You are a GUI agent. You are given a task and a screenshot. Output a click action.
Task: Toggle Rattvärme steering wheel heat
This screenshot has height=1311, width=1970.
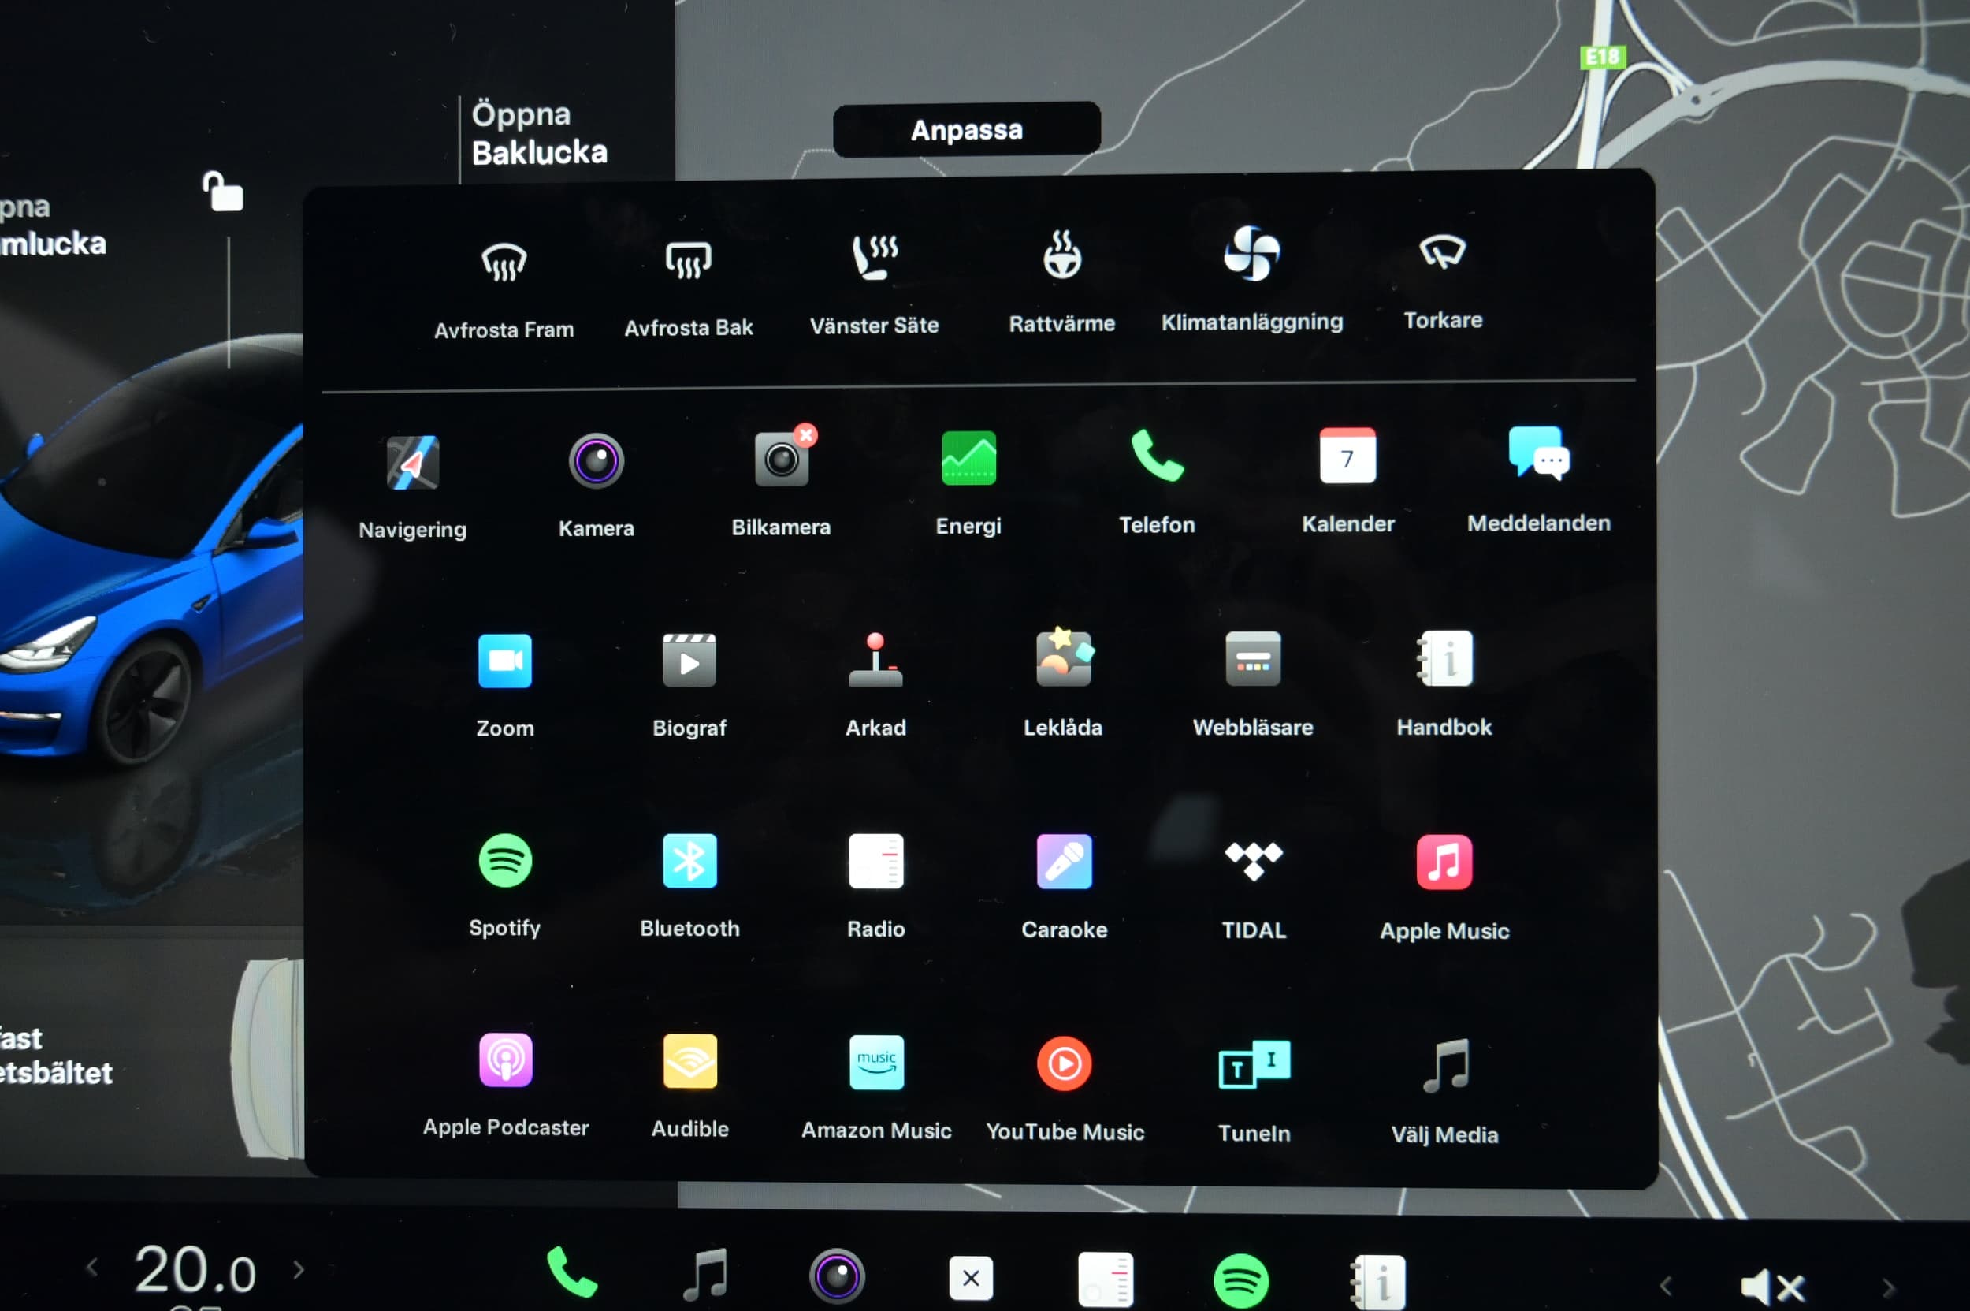coord(1061,282)
